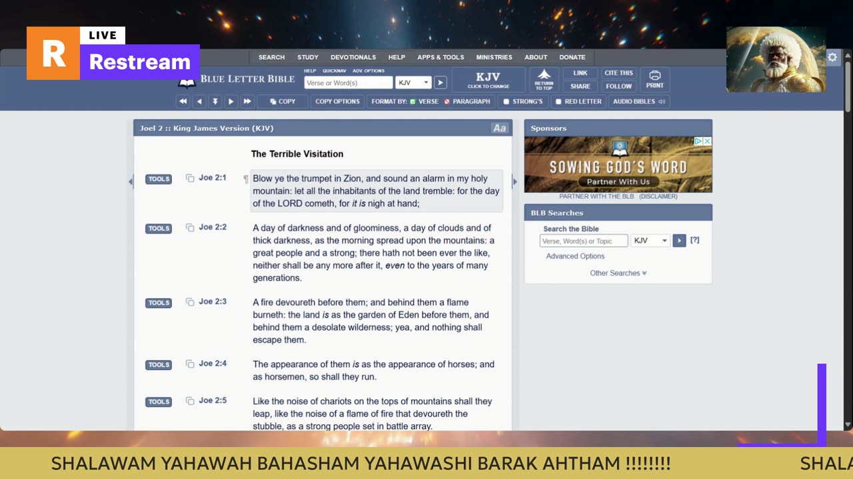Click the jump-down quick nav arrow icon
This screenshot has width=853, height=479.
(x=215, y=102)
